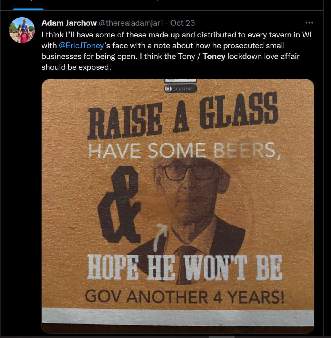Open Adam Jarchow's profile avatar

pyautogui.click(x=22, y=30)
